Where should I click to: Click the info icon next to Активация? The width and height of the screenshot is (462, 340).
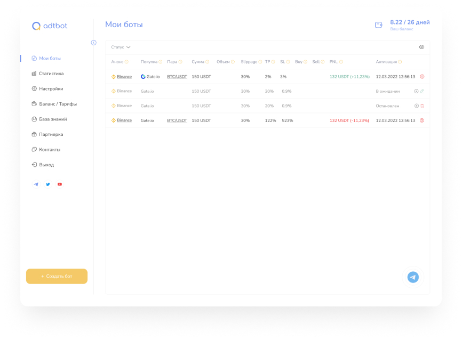tap(400, 62)
